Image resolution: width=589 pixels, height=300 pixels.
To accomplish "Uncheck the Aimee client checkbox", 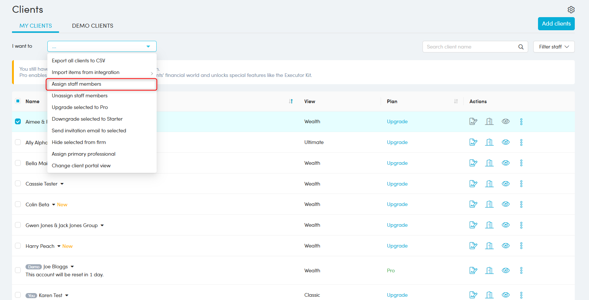I will 18,121.
